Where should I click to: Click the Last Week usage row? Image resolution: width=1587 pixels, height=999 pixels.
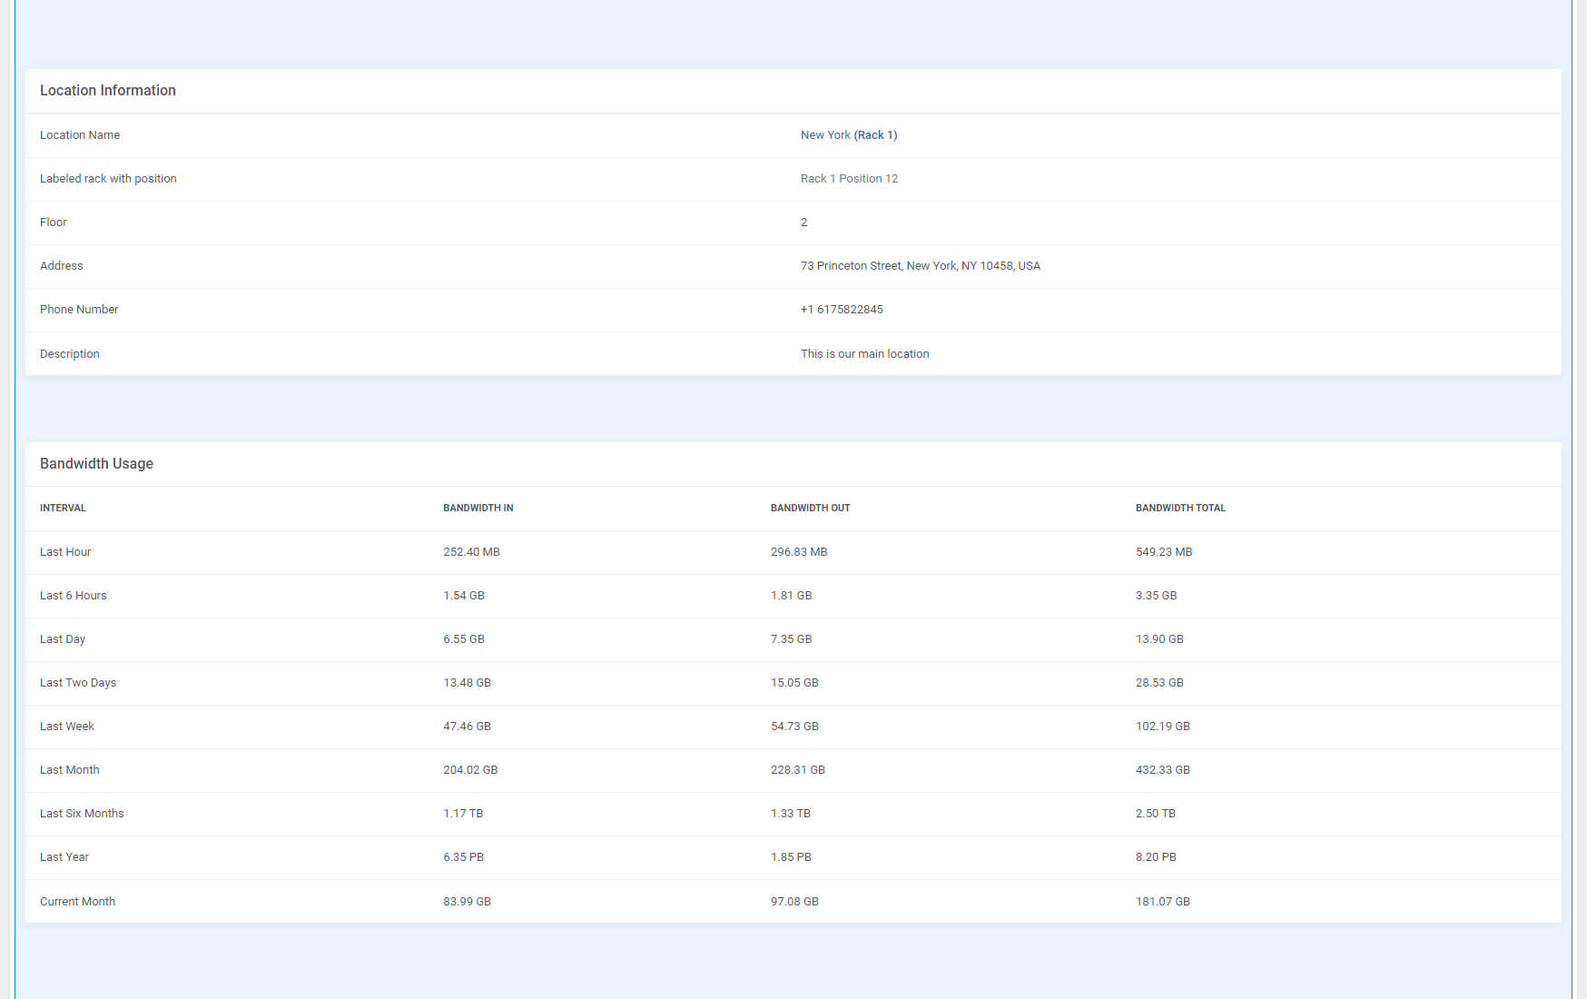[66, 726]
